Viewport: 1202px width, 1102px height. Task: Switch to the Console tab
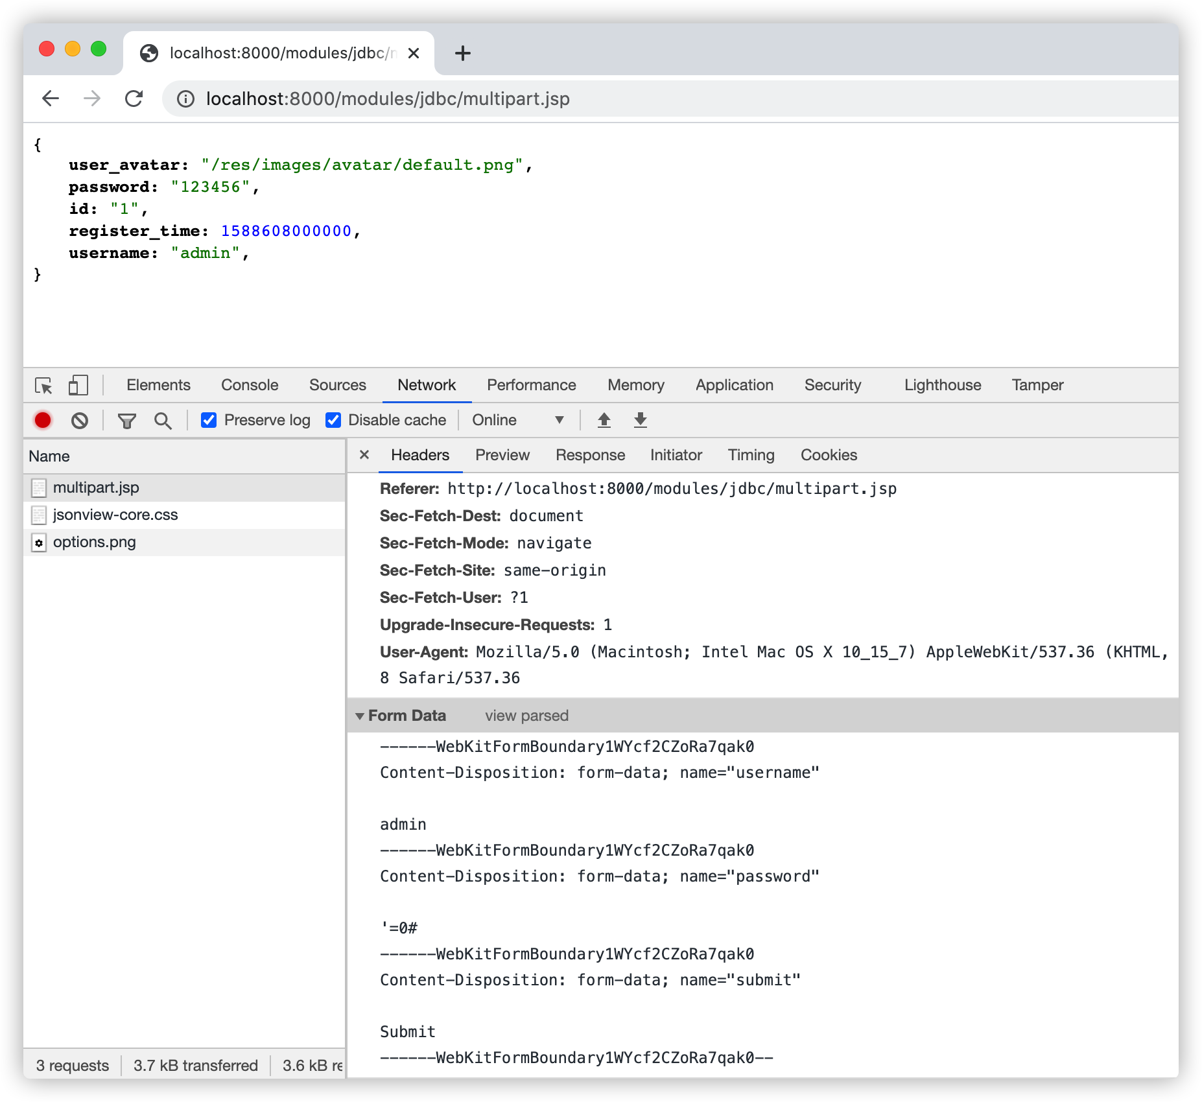click(x=250, y=385)
